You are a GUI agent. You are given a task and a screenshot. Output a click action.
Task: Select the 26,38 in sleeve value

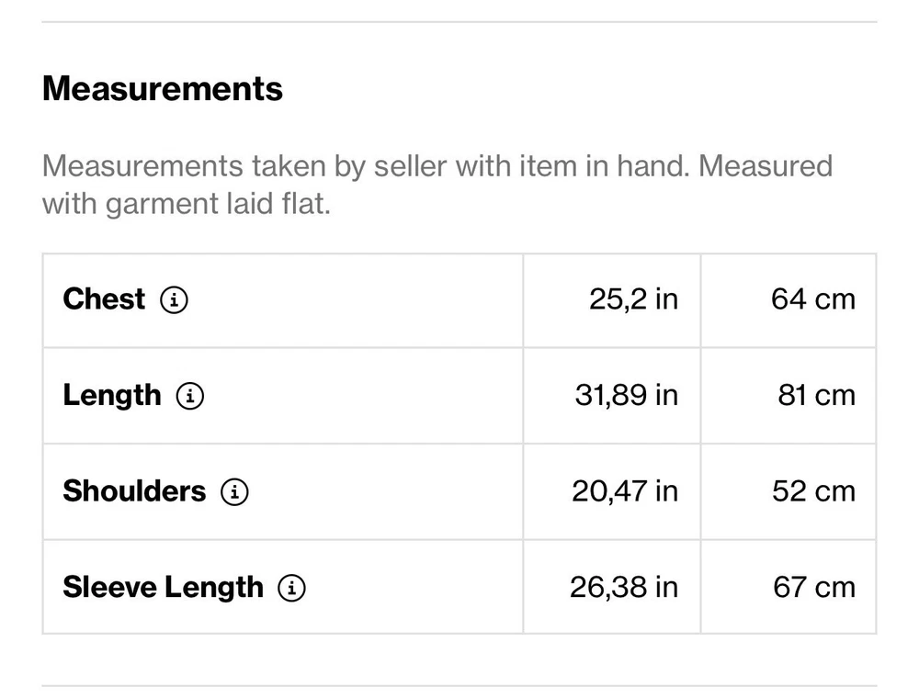point(624,588)
